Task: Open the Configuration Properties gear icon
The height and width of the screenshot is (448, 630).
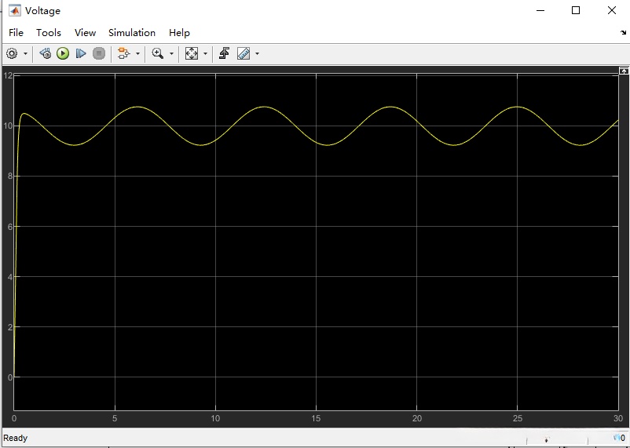Action: coord(12,53)
